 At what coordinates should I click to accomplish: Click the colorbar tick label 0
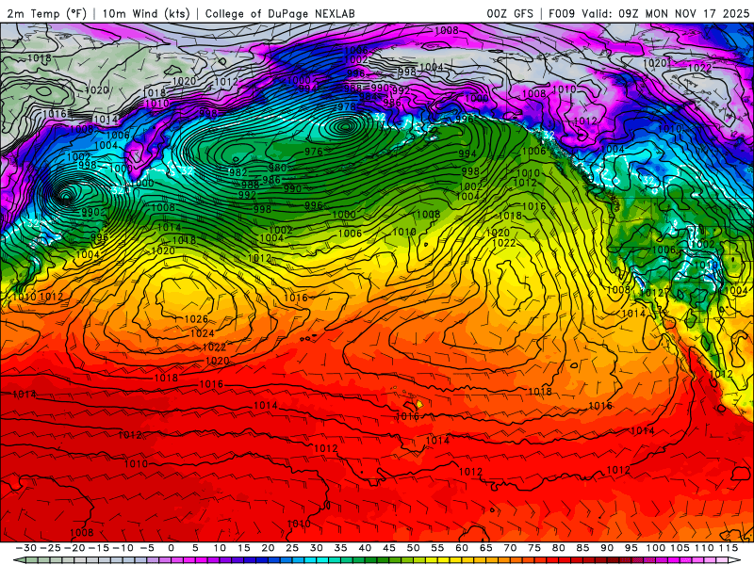(172, 548)
